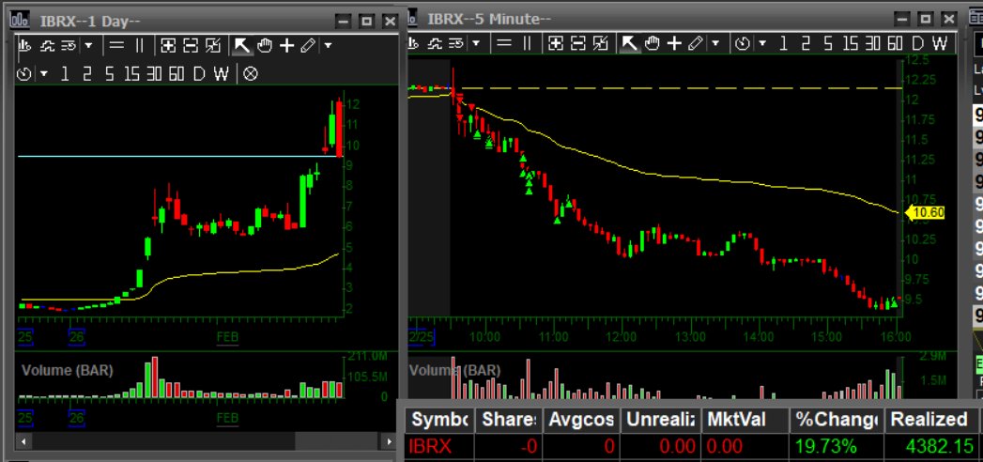The height and width of the screenshot is (462, 983).
Task: Select the D daily interval in the 5 Minute chart
Action: 917,43
